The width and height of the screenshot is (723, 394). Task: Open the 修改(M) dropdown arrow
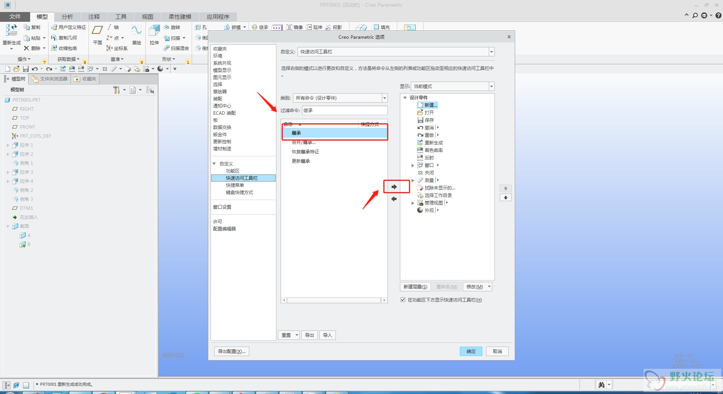pyautogui.click(x=489, y=286)
